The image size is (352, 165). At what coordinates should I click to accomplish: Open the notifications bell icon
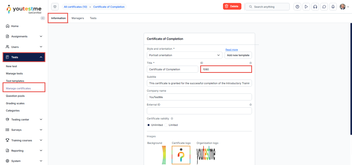pos(333,7)
